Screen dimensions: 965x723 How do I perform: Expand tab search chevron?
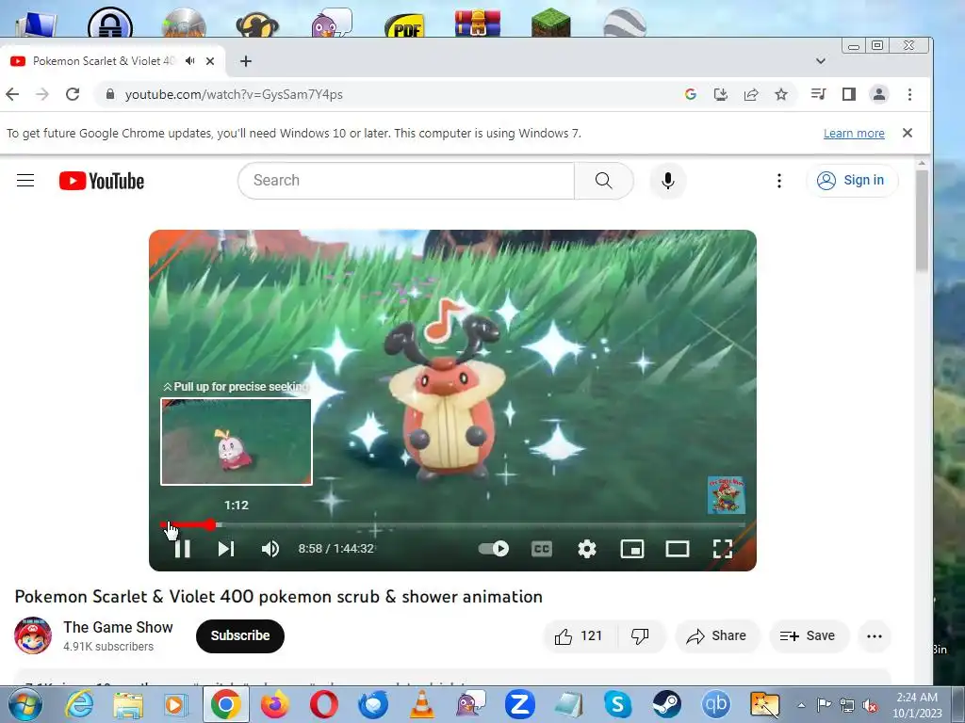coord(821,61)
